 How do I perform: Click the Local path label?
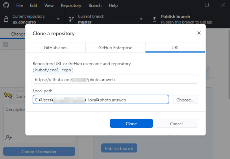(x=43, y=91)
